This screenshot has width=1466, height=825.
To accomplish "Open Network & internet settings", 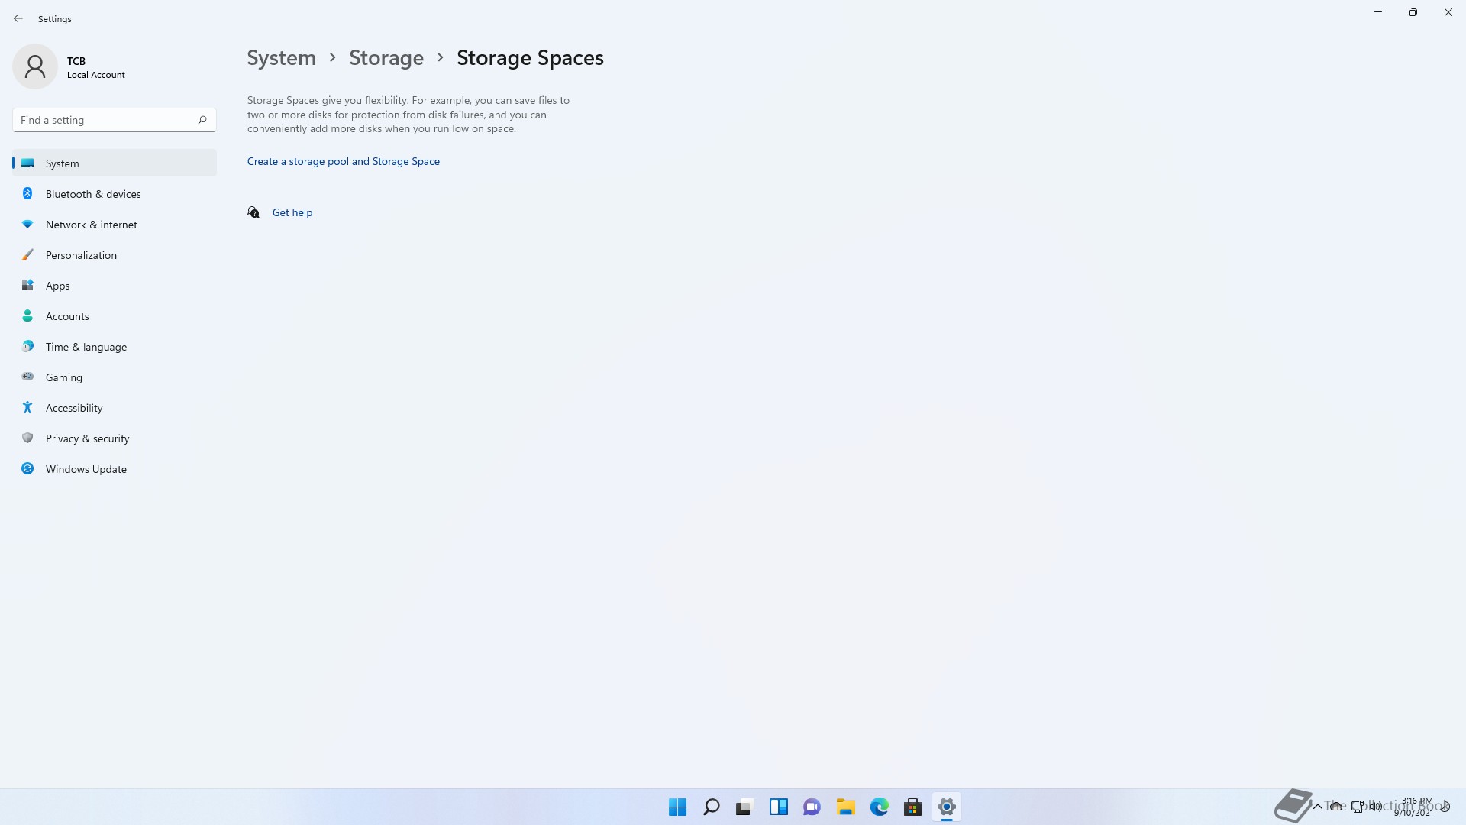I will tap(115, 225).
